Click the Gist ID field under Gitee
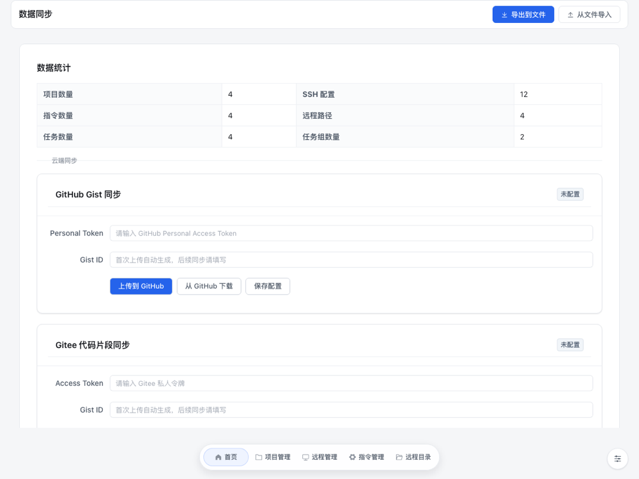The height and width of the screenshot is (479, 639). click(x=351, y=410)
